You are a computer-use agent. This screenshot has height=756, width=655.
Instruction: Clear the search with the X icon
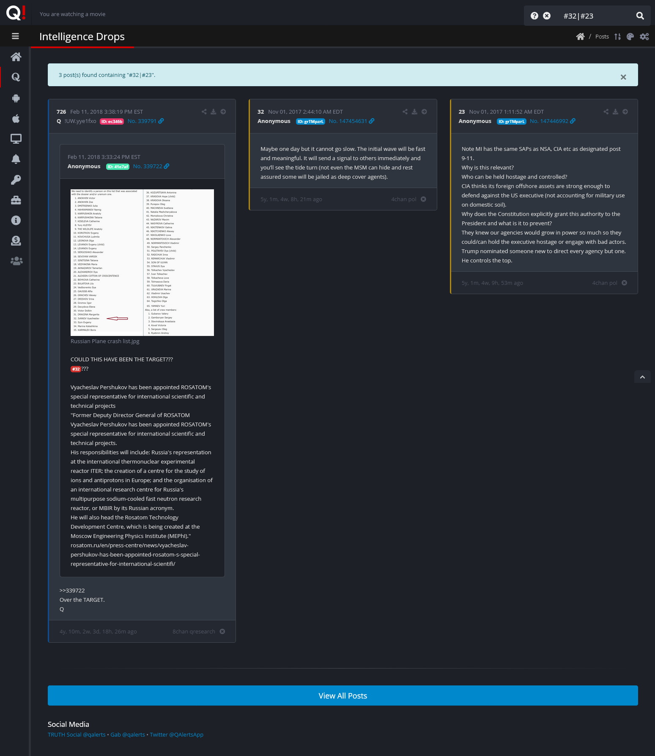coord(547,16)
